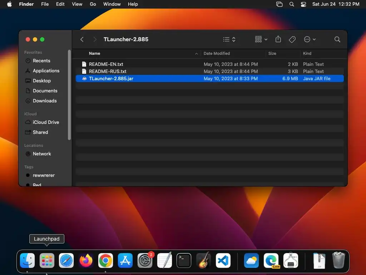Image resolution: width=366 pixels, height=275 pixels.
Task: Open the File menu
Action: (45, 4)
